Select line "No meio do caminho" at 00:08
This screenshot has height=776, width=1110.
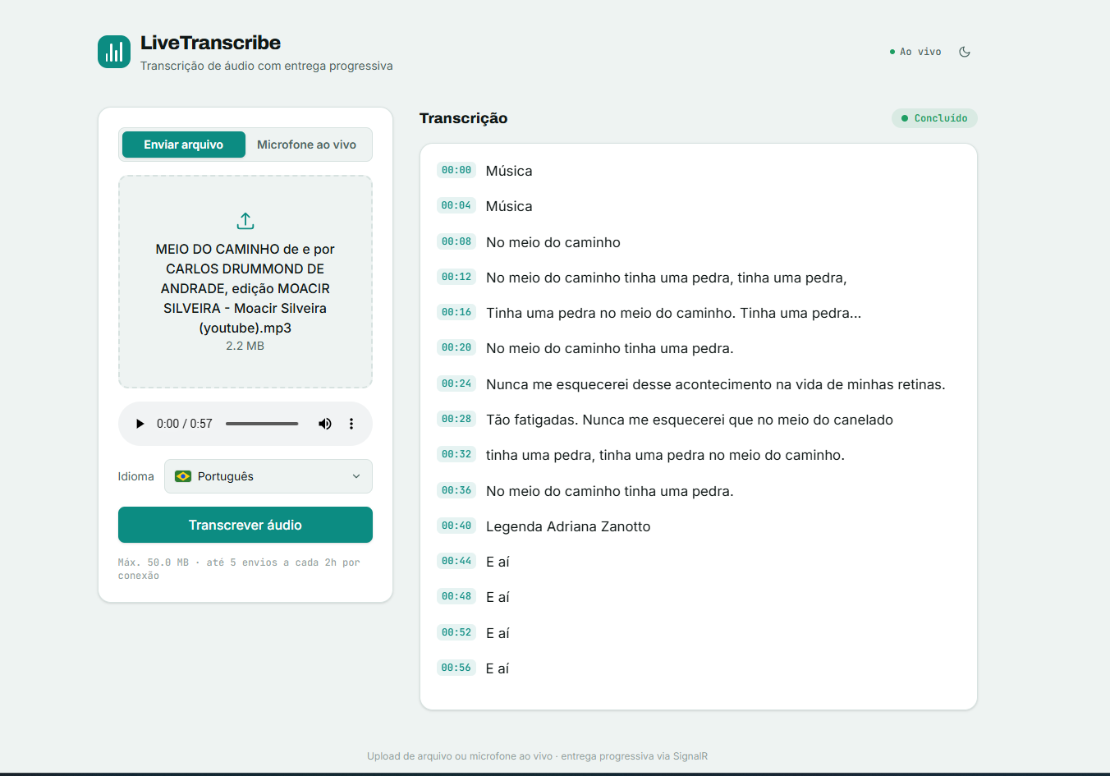(553, 242)
